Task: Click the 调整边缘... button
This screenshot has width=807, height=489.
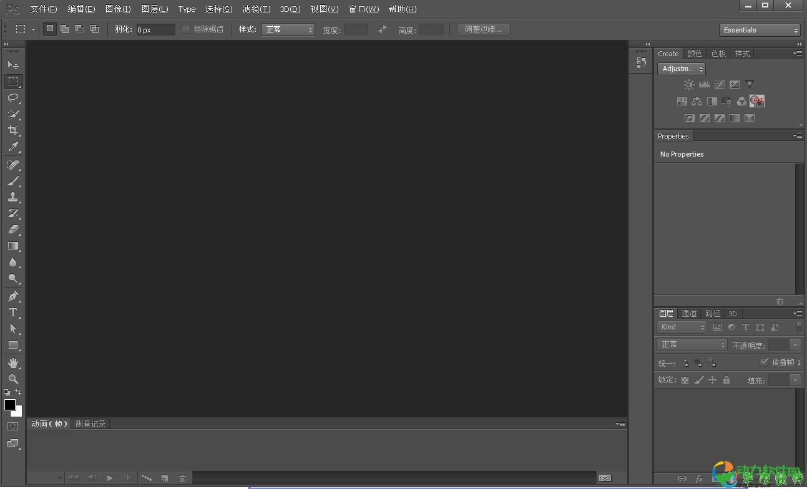Action: (x=483, y=29)
